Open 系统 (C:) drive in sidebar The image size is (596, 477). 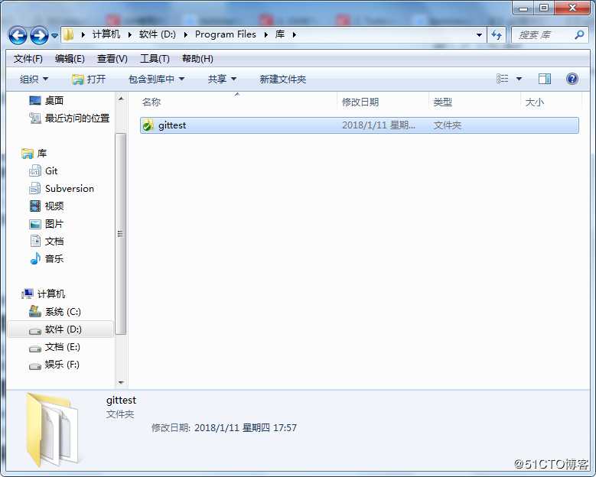55,312
